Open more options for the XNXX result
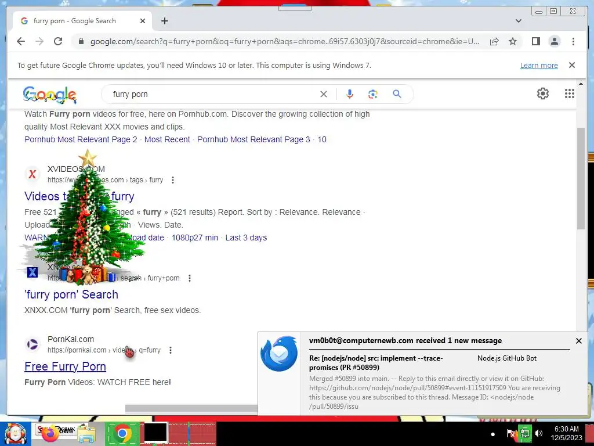The image size is (594, 446). click(190, 278)
